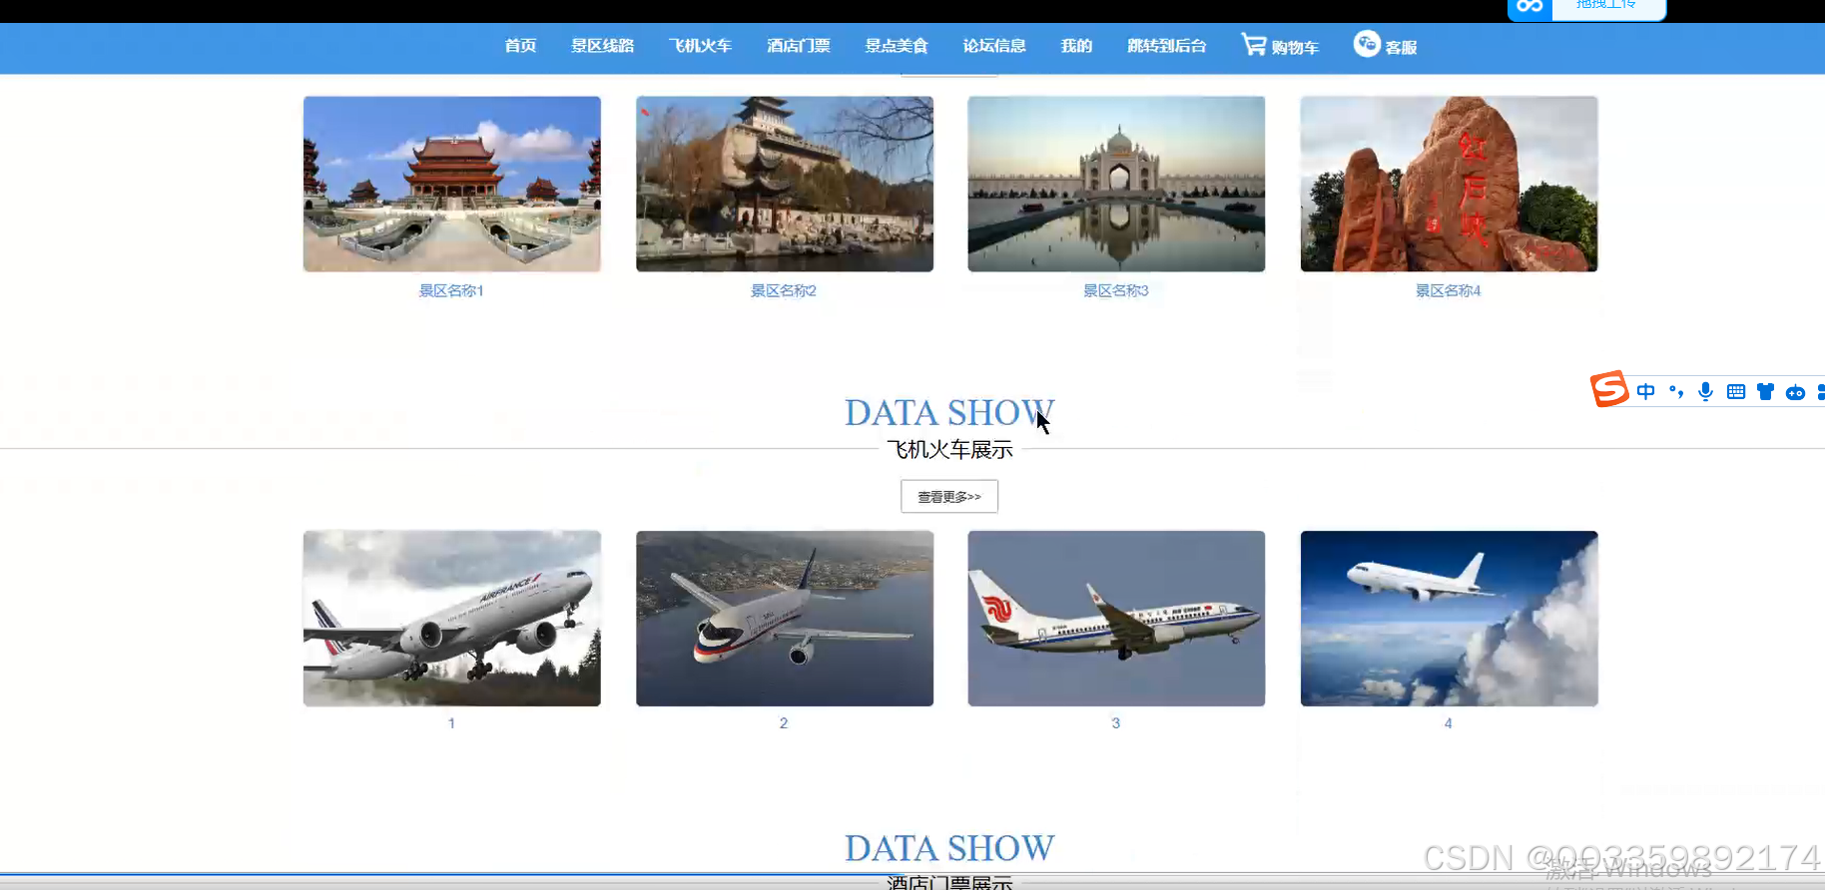This screenshot has height=890, width=1825.
Task: Open the 景区名称1 temple thumbnail
Action: (x=452, y=184)
